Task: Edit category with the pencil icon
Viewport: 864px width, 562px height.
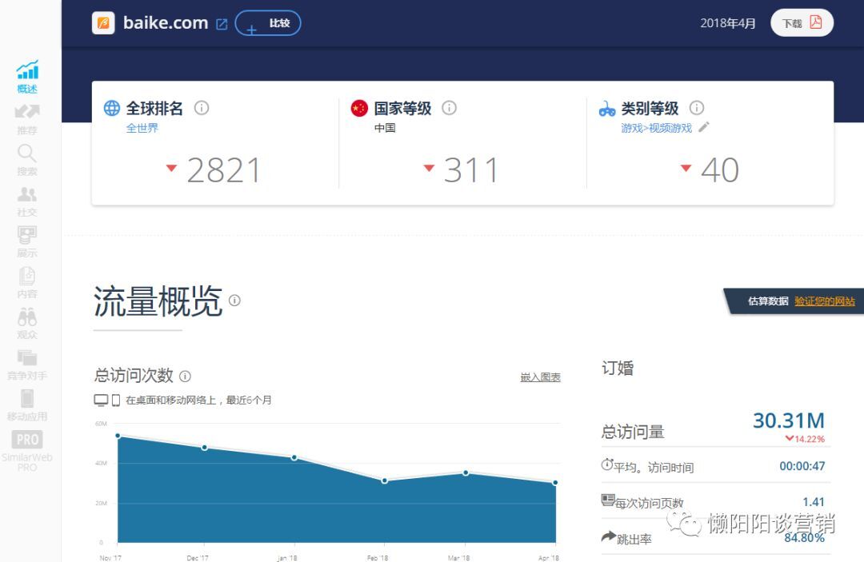Action: 704,127
